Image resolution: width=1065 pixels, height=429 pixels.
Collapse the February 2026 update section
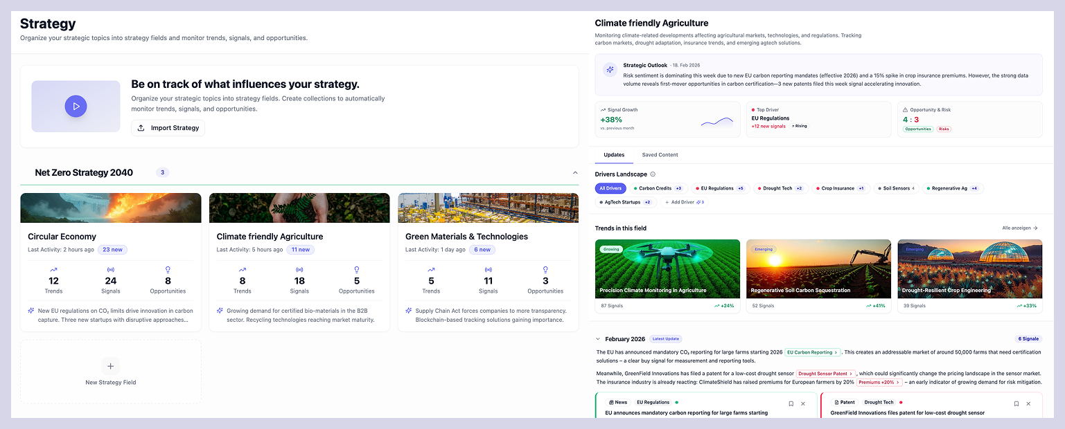(x=598, y=338)
